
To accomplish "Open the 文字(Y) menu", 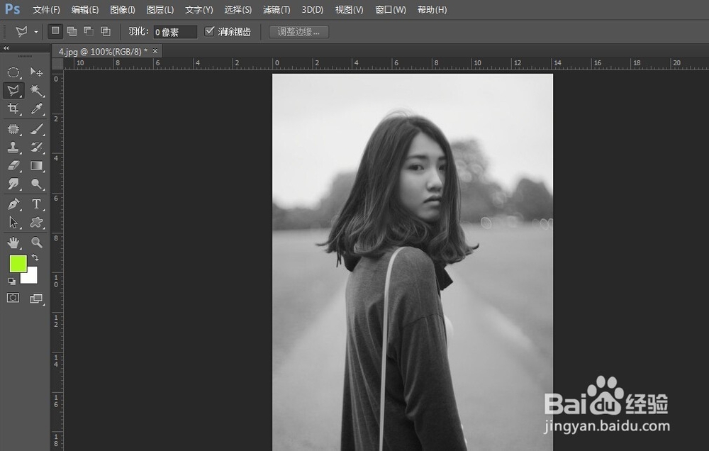I will pos(199,9).
